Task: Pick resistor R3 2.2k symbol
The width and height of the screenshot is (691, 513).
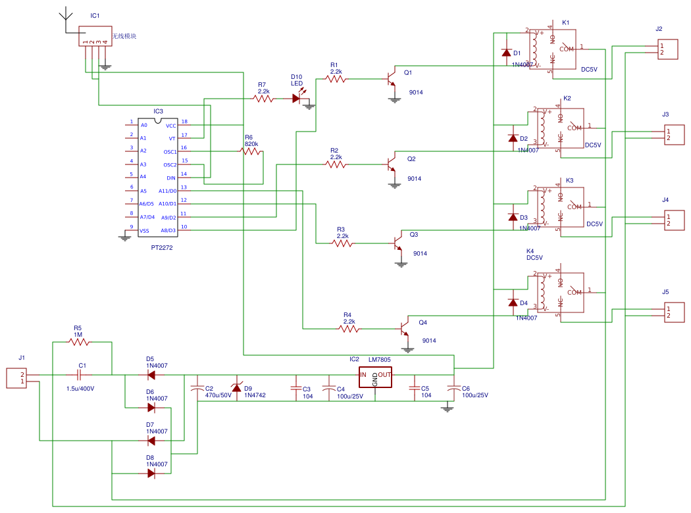Action: pos(342,243)
